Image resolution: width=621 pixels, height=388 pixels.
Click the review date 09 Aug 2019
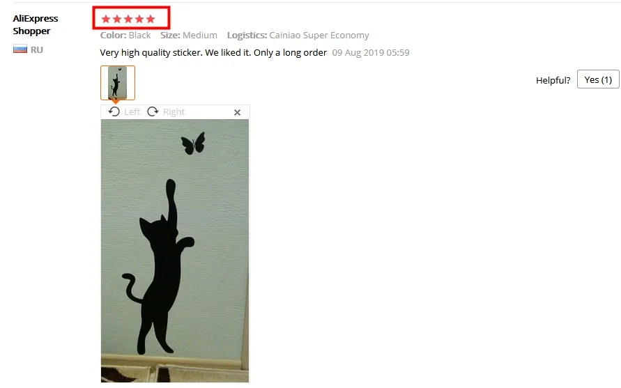coord(371,53)
